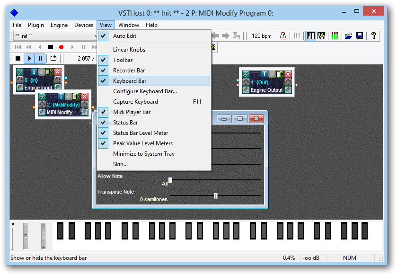Click MIDI player pause button
The width and height of the screenshot is (397, 275).
40,59
